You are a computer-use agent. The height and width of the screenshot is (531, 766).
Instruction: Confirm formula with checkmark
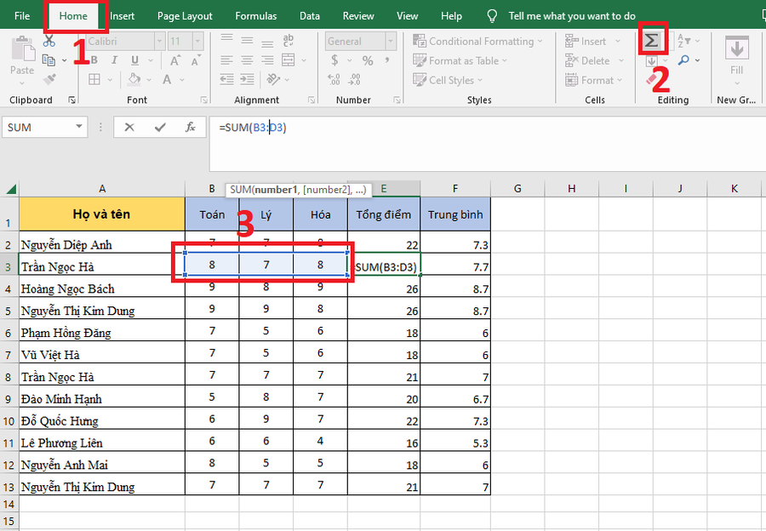(x=160, y=128)
